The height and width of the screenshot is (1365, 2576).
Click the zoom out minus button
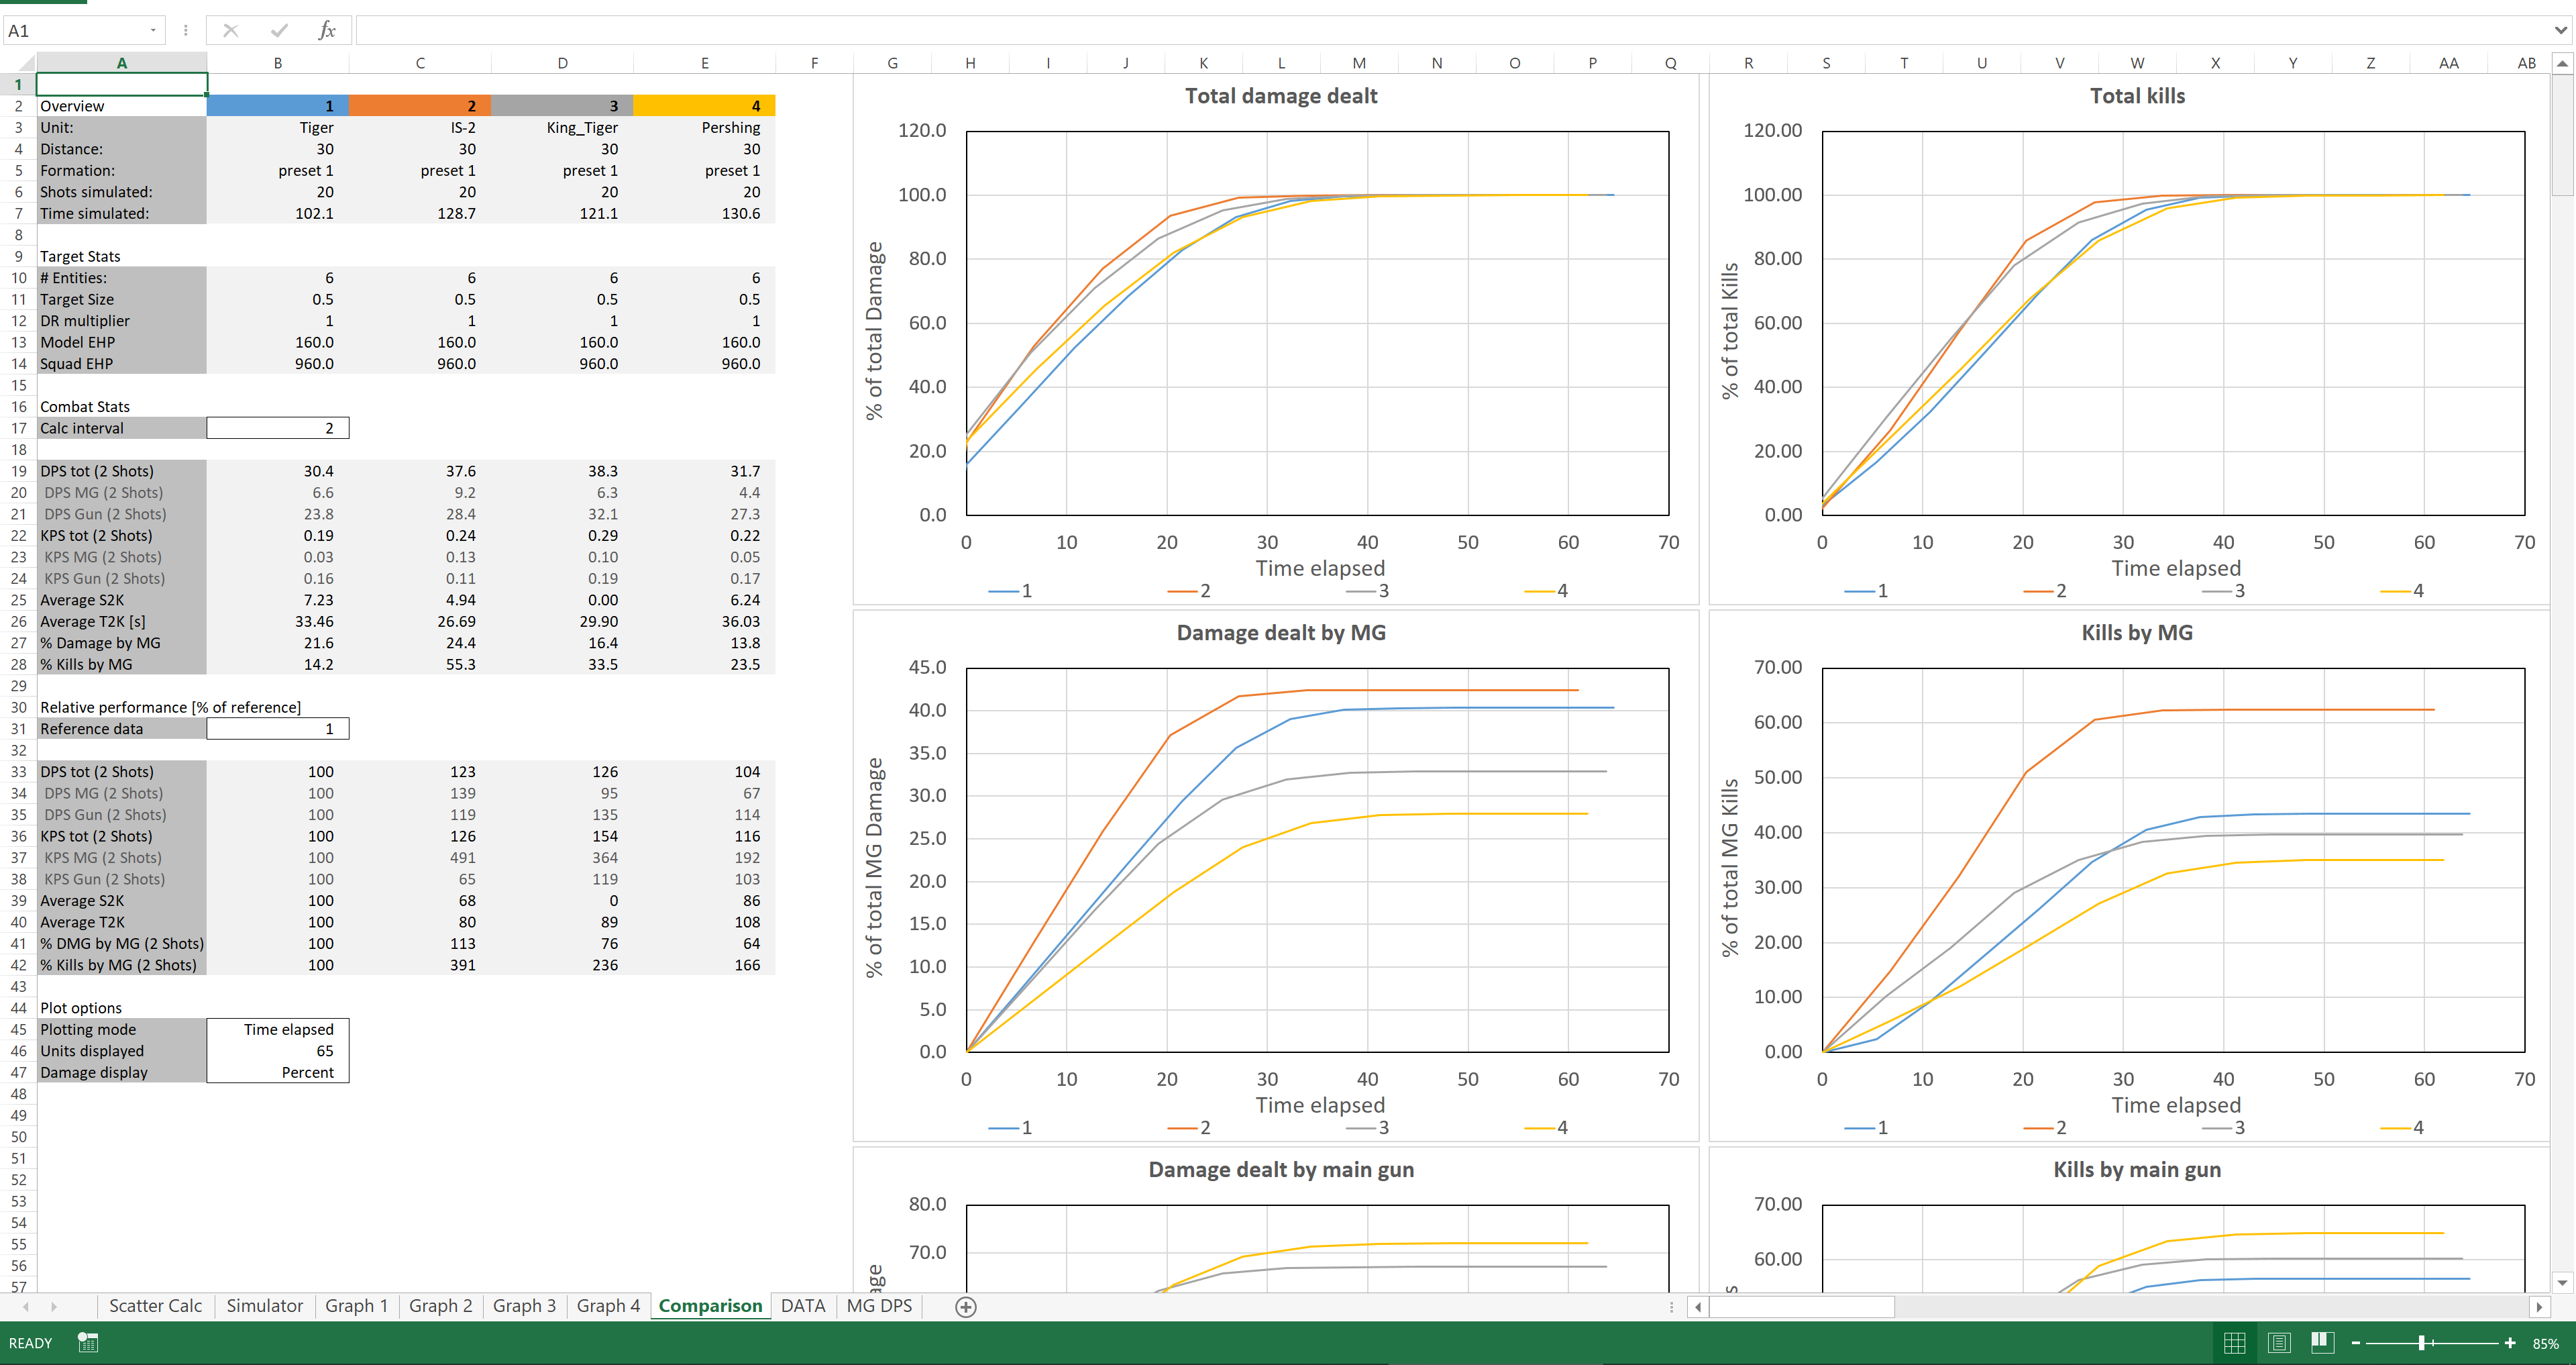coord(2356,1343)
